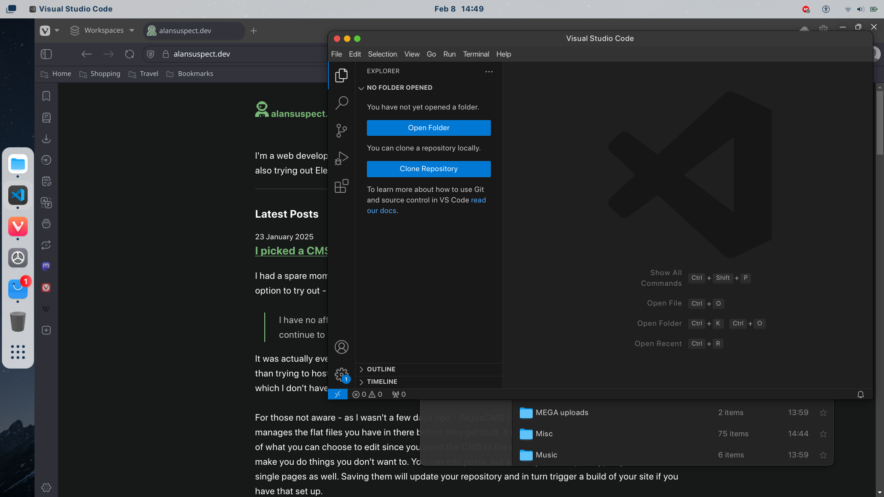Open the Help menu in VS Code
This screenshot has height=497, width=884.
point(503,54)
